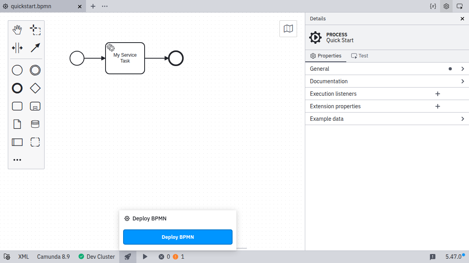Create a data object reference
Image resolution: width=469 pixels, height=263 pixels.
(x=17, y=124)
